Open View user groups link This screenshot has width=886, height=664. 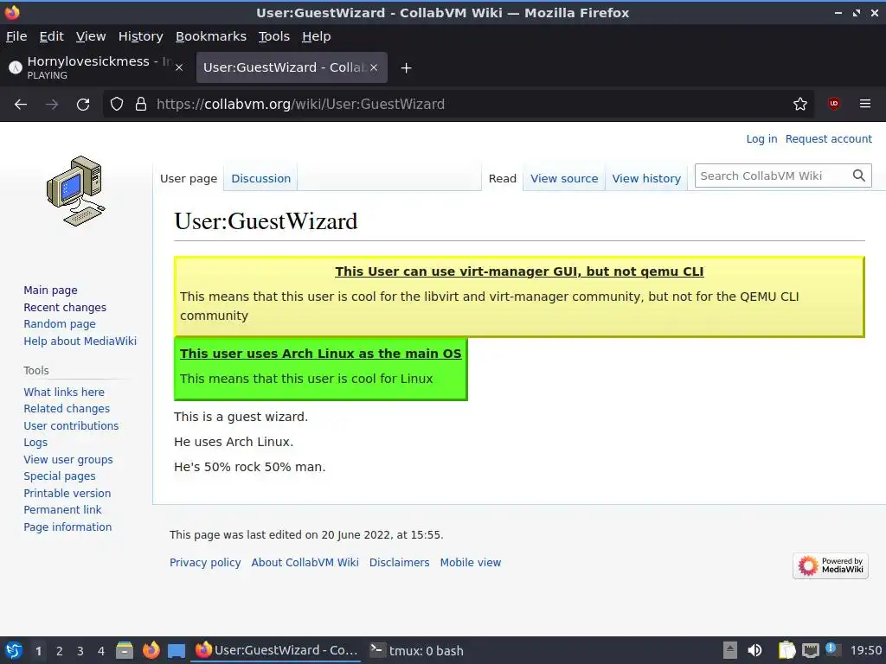pos(68,460)
